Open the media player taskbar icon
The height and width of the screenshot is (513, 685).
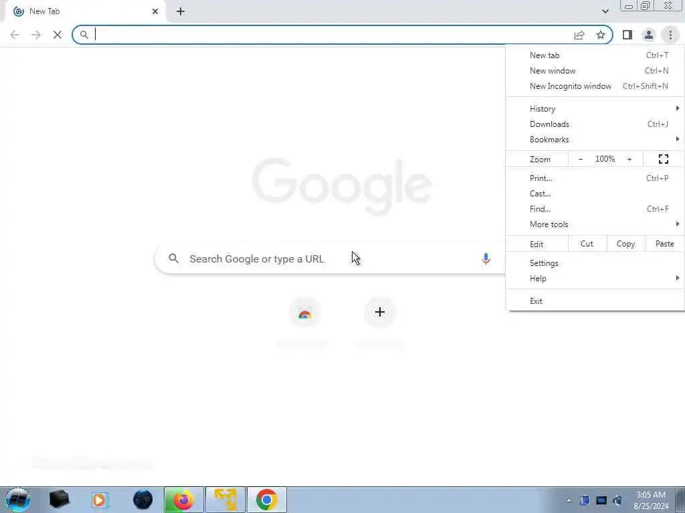tap(99, 500)
